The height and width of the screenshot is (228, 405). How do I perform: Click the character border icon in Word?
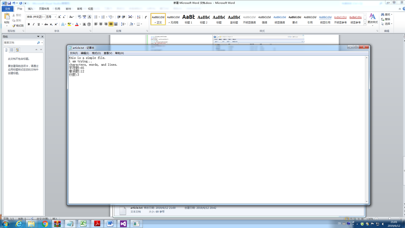(x=89, y=17)
